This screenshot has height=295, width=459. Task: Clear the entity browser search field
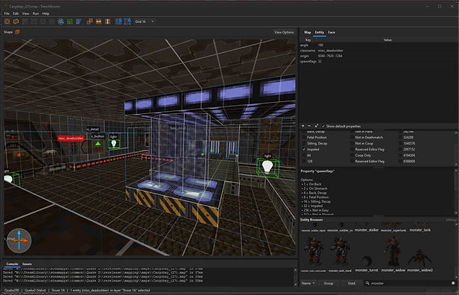point(453,283)
